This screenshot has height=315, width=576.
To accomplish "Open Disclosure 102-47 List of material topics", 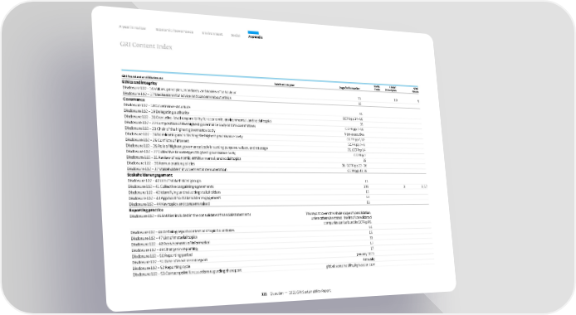I will [x=164, y=238].
